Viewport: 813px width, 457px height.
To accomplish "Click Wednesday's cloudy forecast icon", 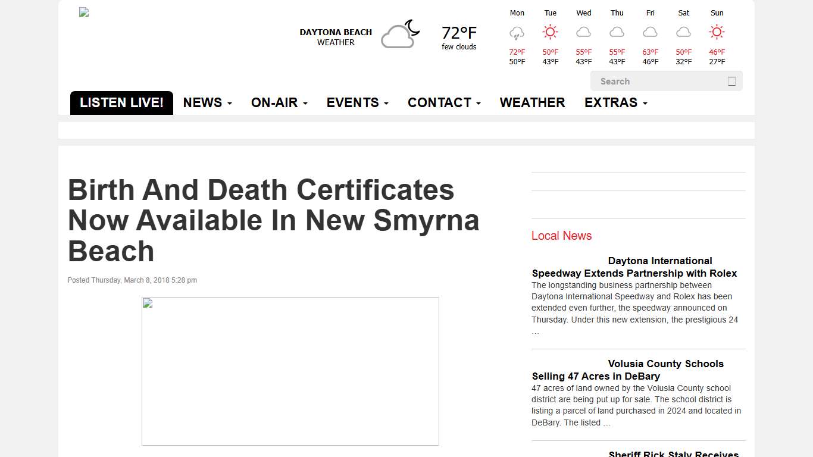I will tap(583, 32).
